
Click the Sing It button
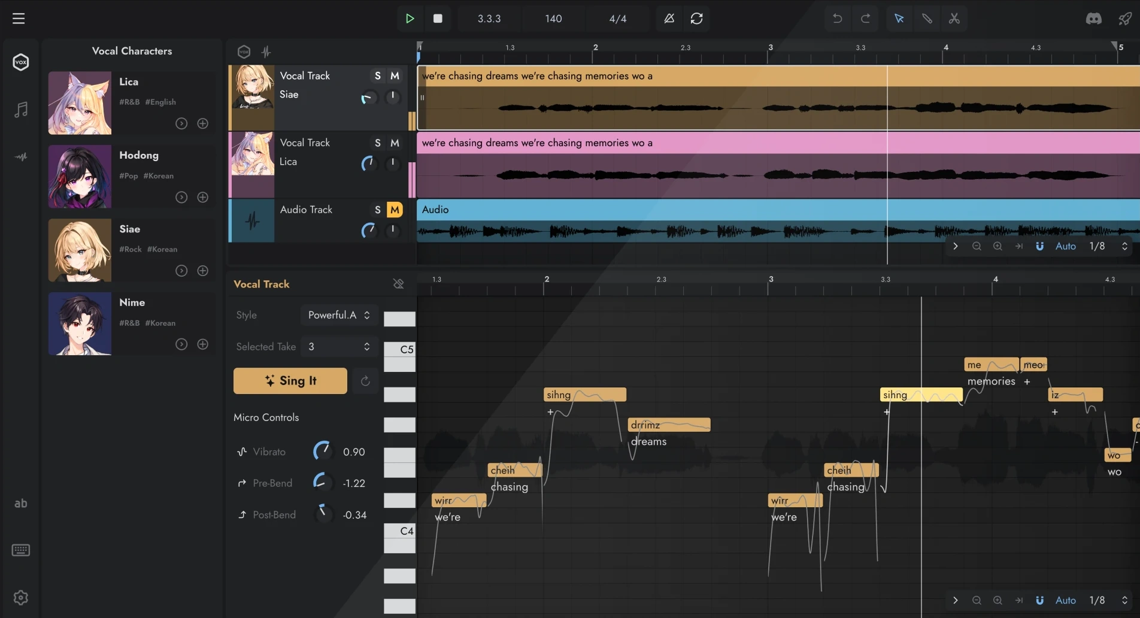click(290, 381)
